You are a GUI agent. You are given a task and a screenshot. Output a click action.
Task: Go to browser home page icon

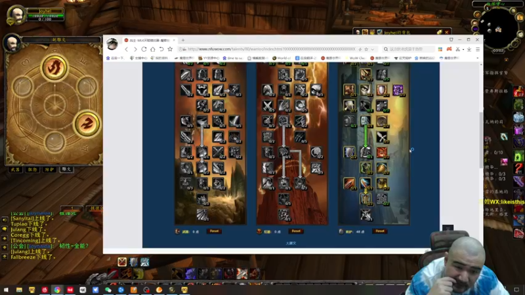click(x=153, y=49)
